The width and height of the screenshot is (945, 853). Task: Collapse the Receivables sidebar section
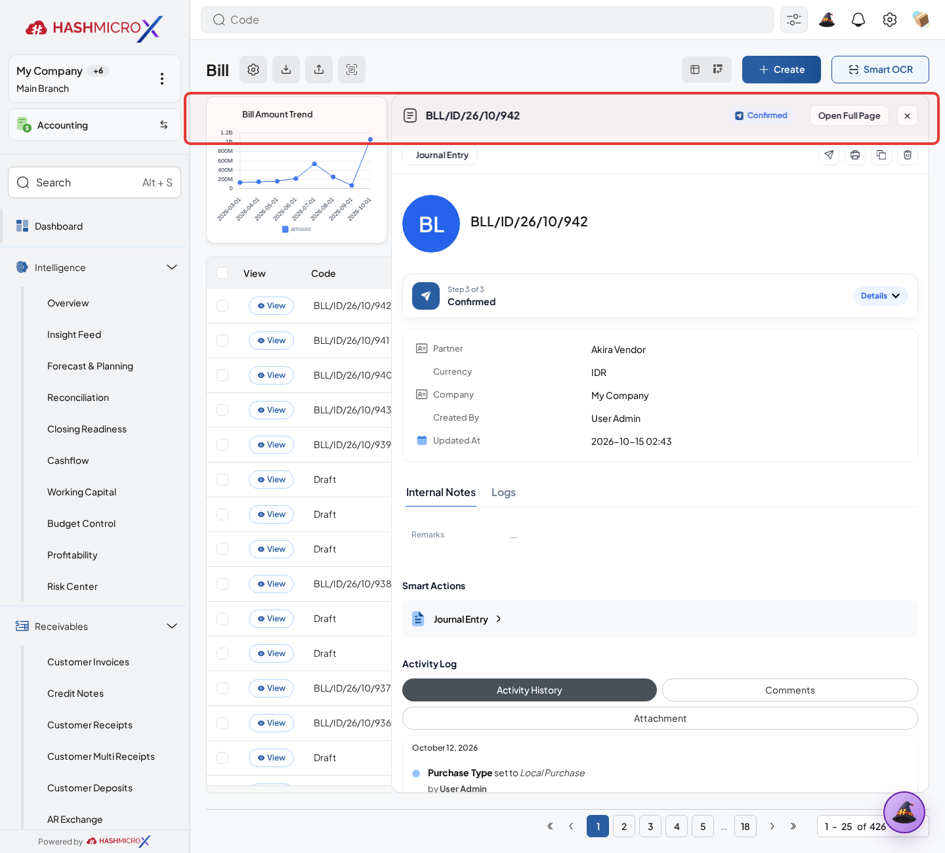[172, 626]
